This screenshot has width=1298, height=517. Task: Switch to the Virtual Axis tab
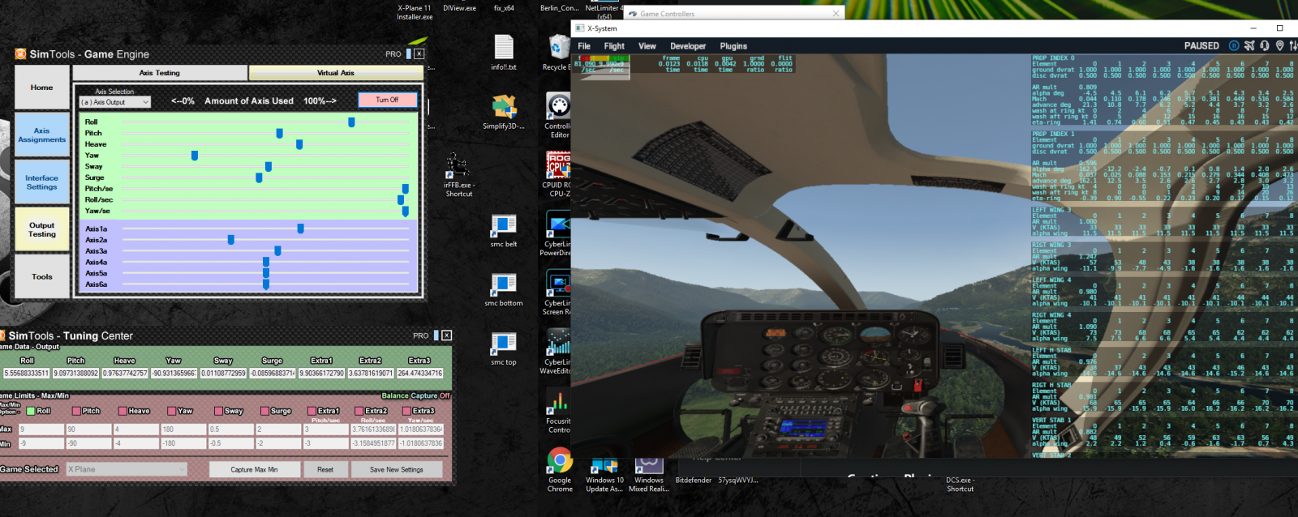coord(336,73)
